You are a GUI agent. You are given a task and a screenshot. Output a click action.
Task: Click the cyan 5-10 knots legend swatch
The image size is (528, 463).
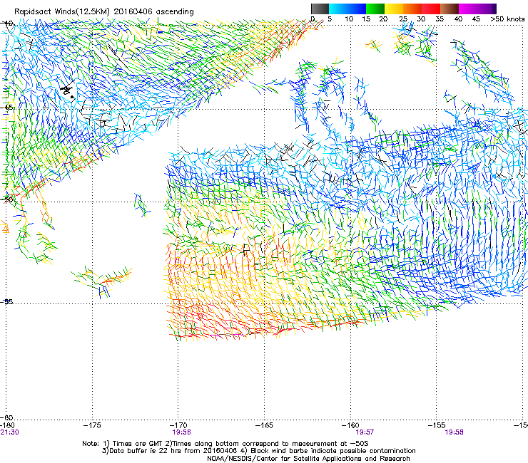click(x=338, y=9)
